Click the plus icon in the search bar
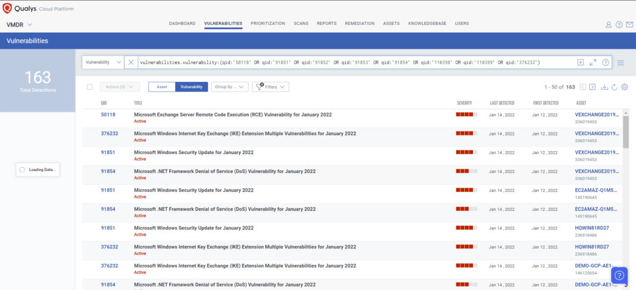 581,62
